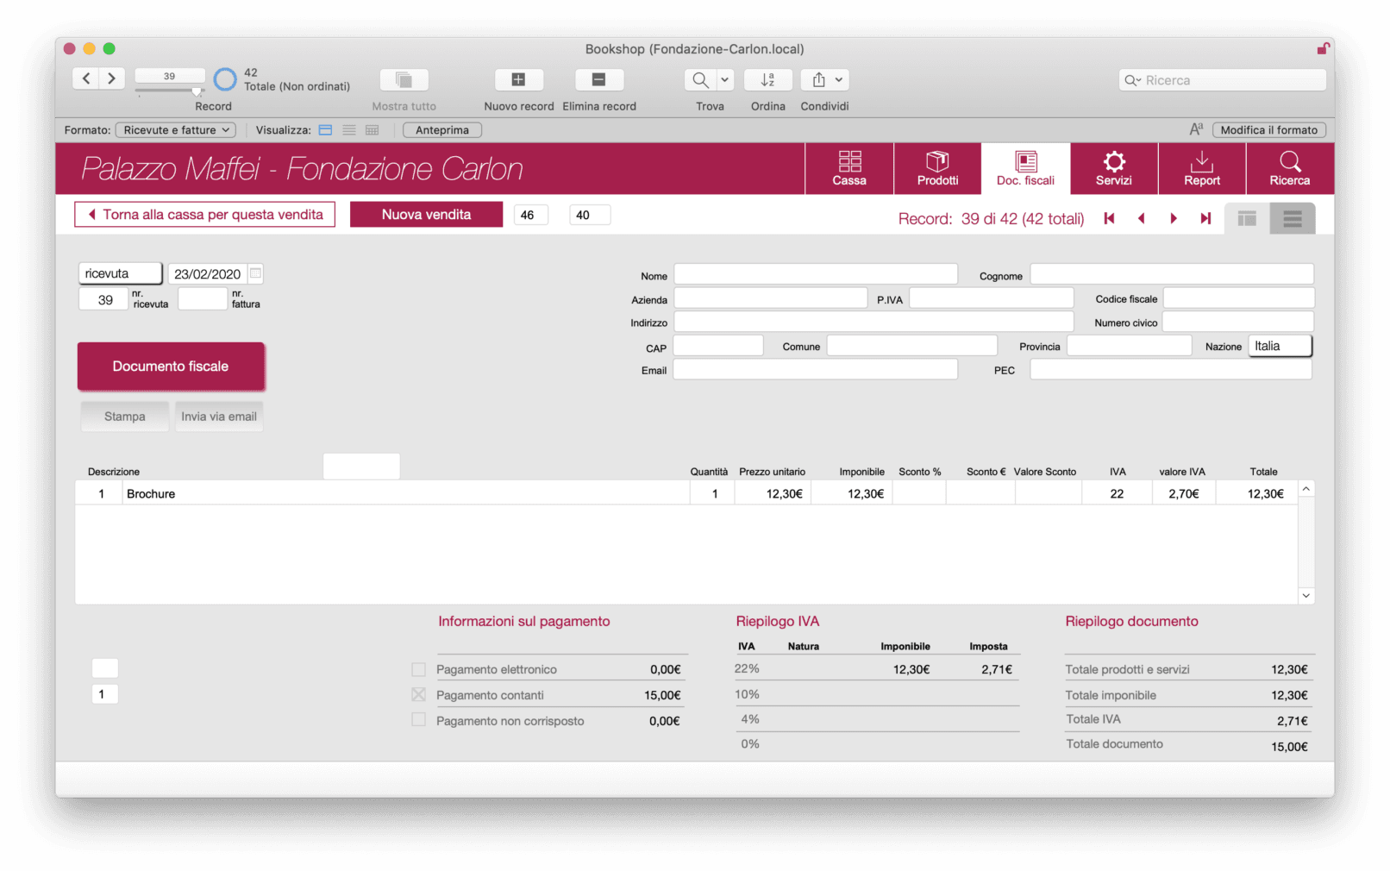Enable Pagamento elettronico checkbox
This screenshot has width=1390, height=871.
click(x=419, y=669)
